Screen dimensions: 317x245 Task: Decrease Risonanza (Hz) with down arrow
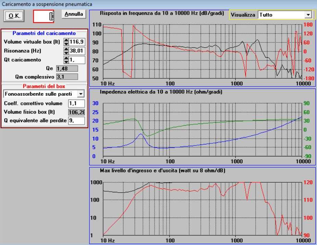[66, 53]
